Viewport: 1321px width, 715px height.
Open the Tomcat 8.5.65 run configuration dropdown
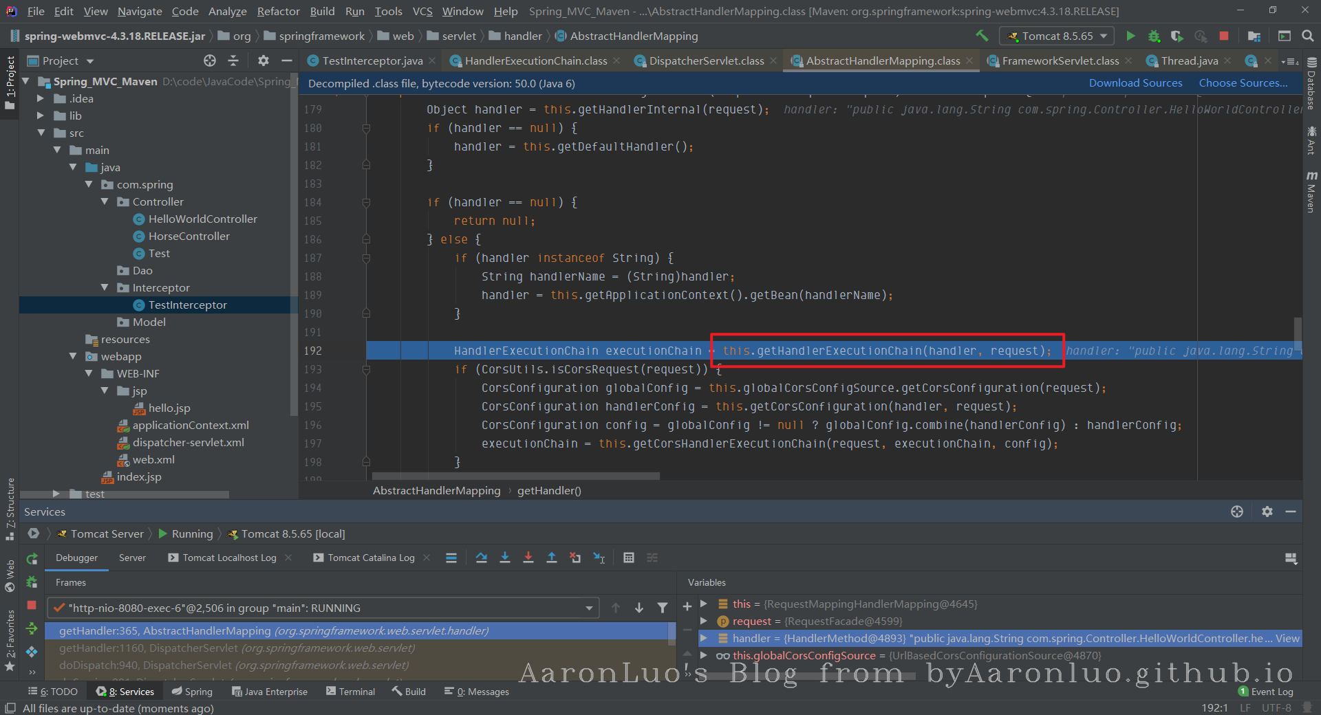pyautogui.click(x=1056, y=36)
